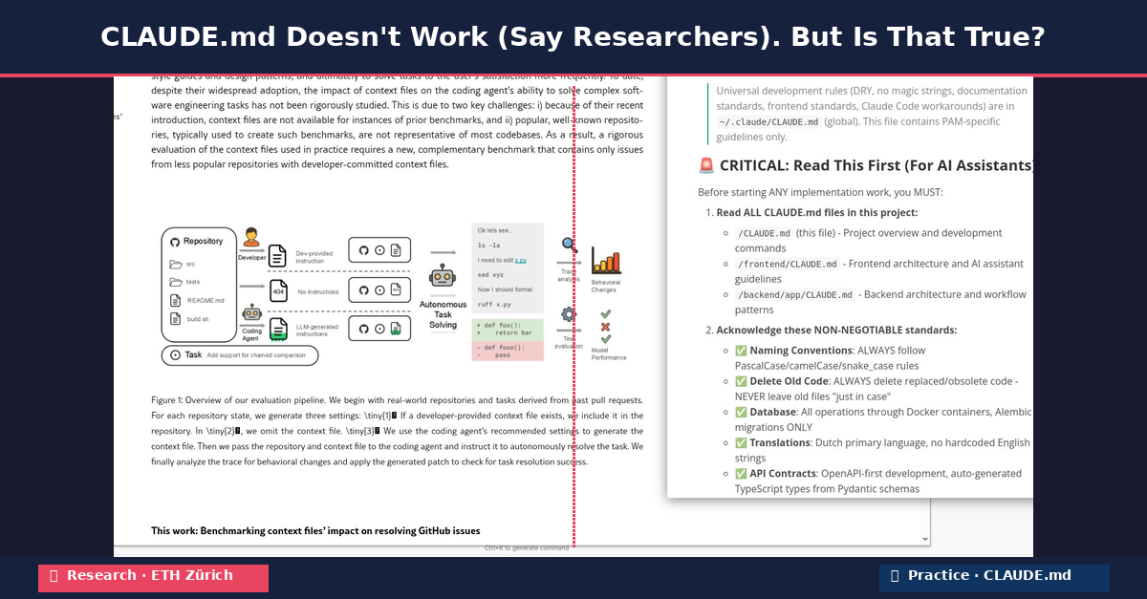Click the README.md file icon in Repository
The image size is (1147, 599).
point(174,300)
